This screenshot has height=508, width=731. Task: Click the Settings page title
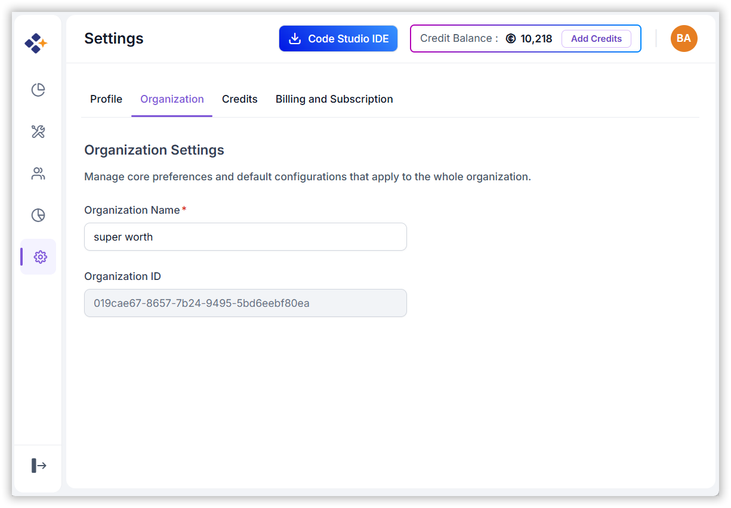tap(114, 39)
